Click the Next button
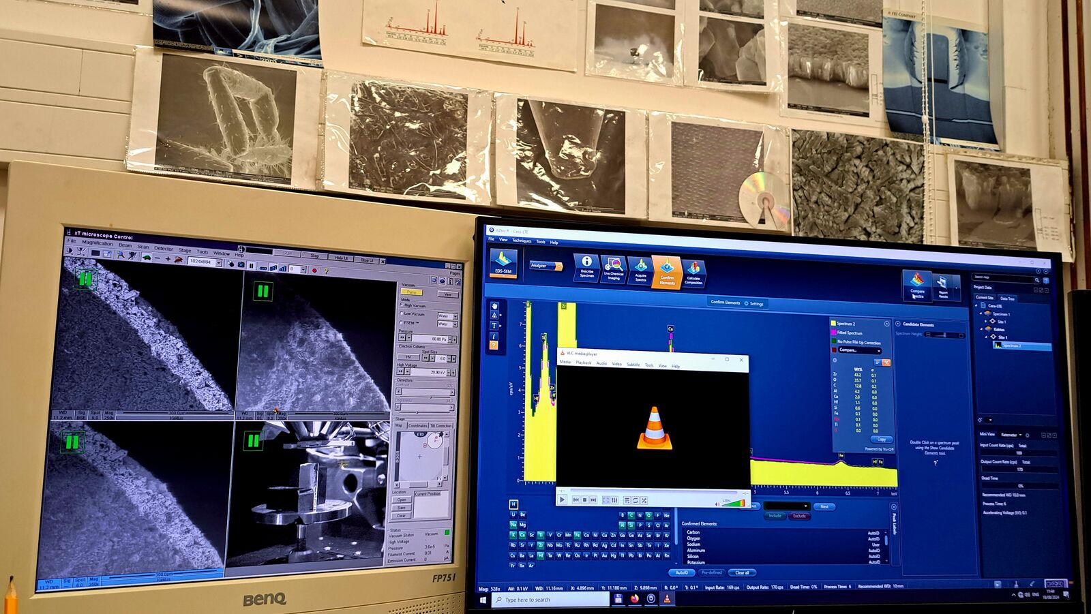 pyautogui.click(x=824, y=507)
